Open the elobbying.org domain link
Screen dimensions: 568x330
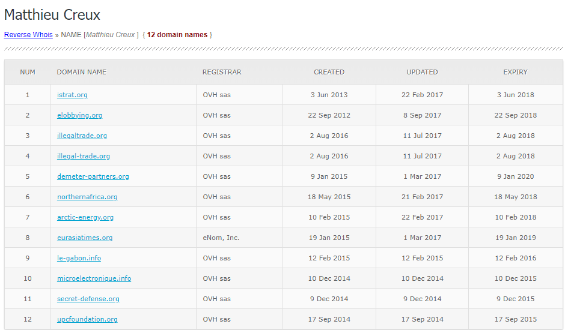tap(79, 115)
